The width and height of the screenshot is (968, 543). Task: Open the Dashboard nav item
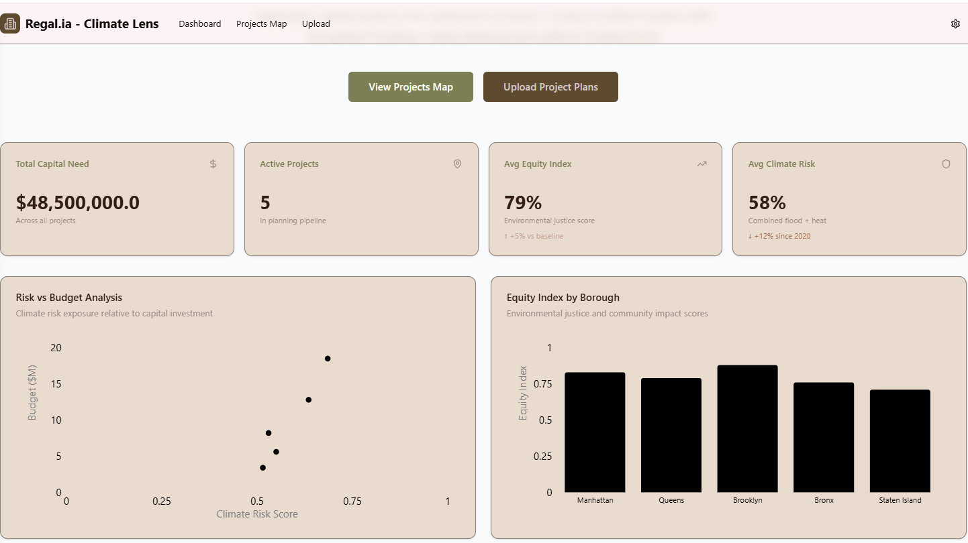(199, 23)
